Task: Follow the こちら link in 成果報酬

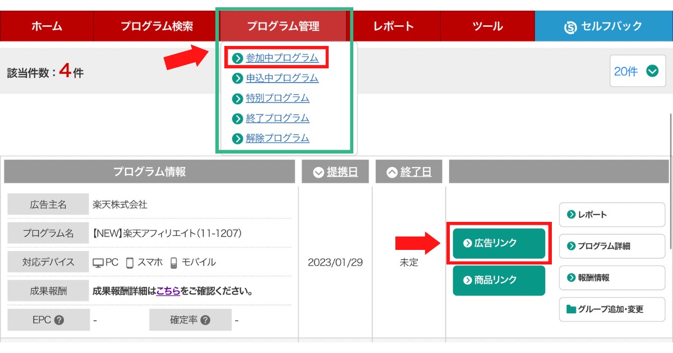Action: point(168,291)
